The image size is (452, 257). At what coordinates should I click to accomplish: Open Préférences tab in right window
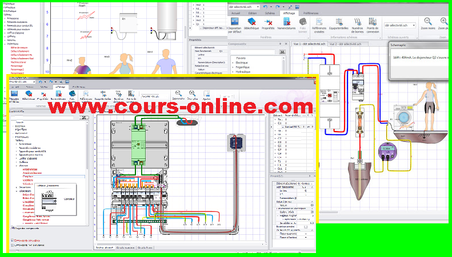pos(310,13)
